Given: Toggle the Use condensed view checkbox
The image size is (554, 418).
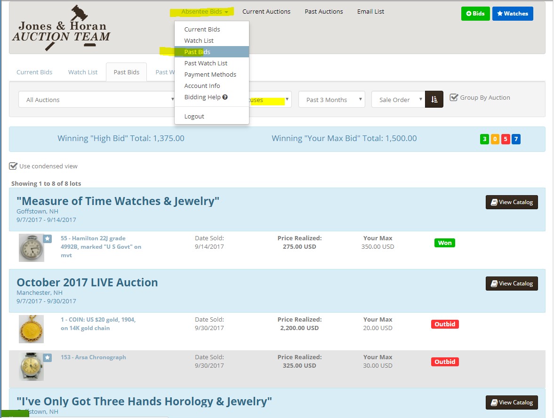Looking at the screenshot, I should click(13, 166).
